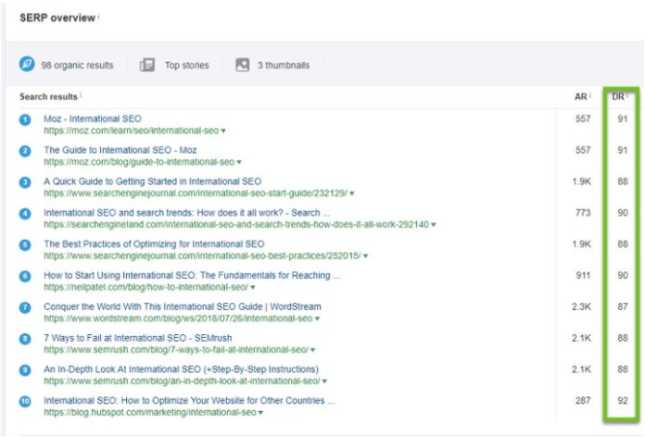Expand the wordstream.com URL dropdown arrow
The image size is (646, 437).
point(317,319)
